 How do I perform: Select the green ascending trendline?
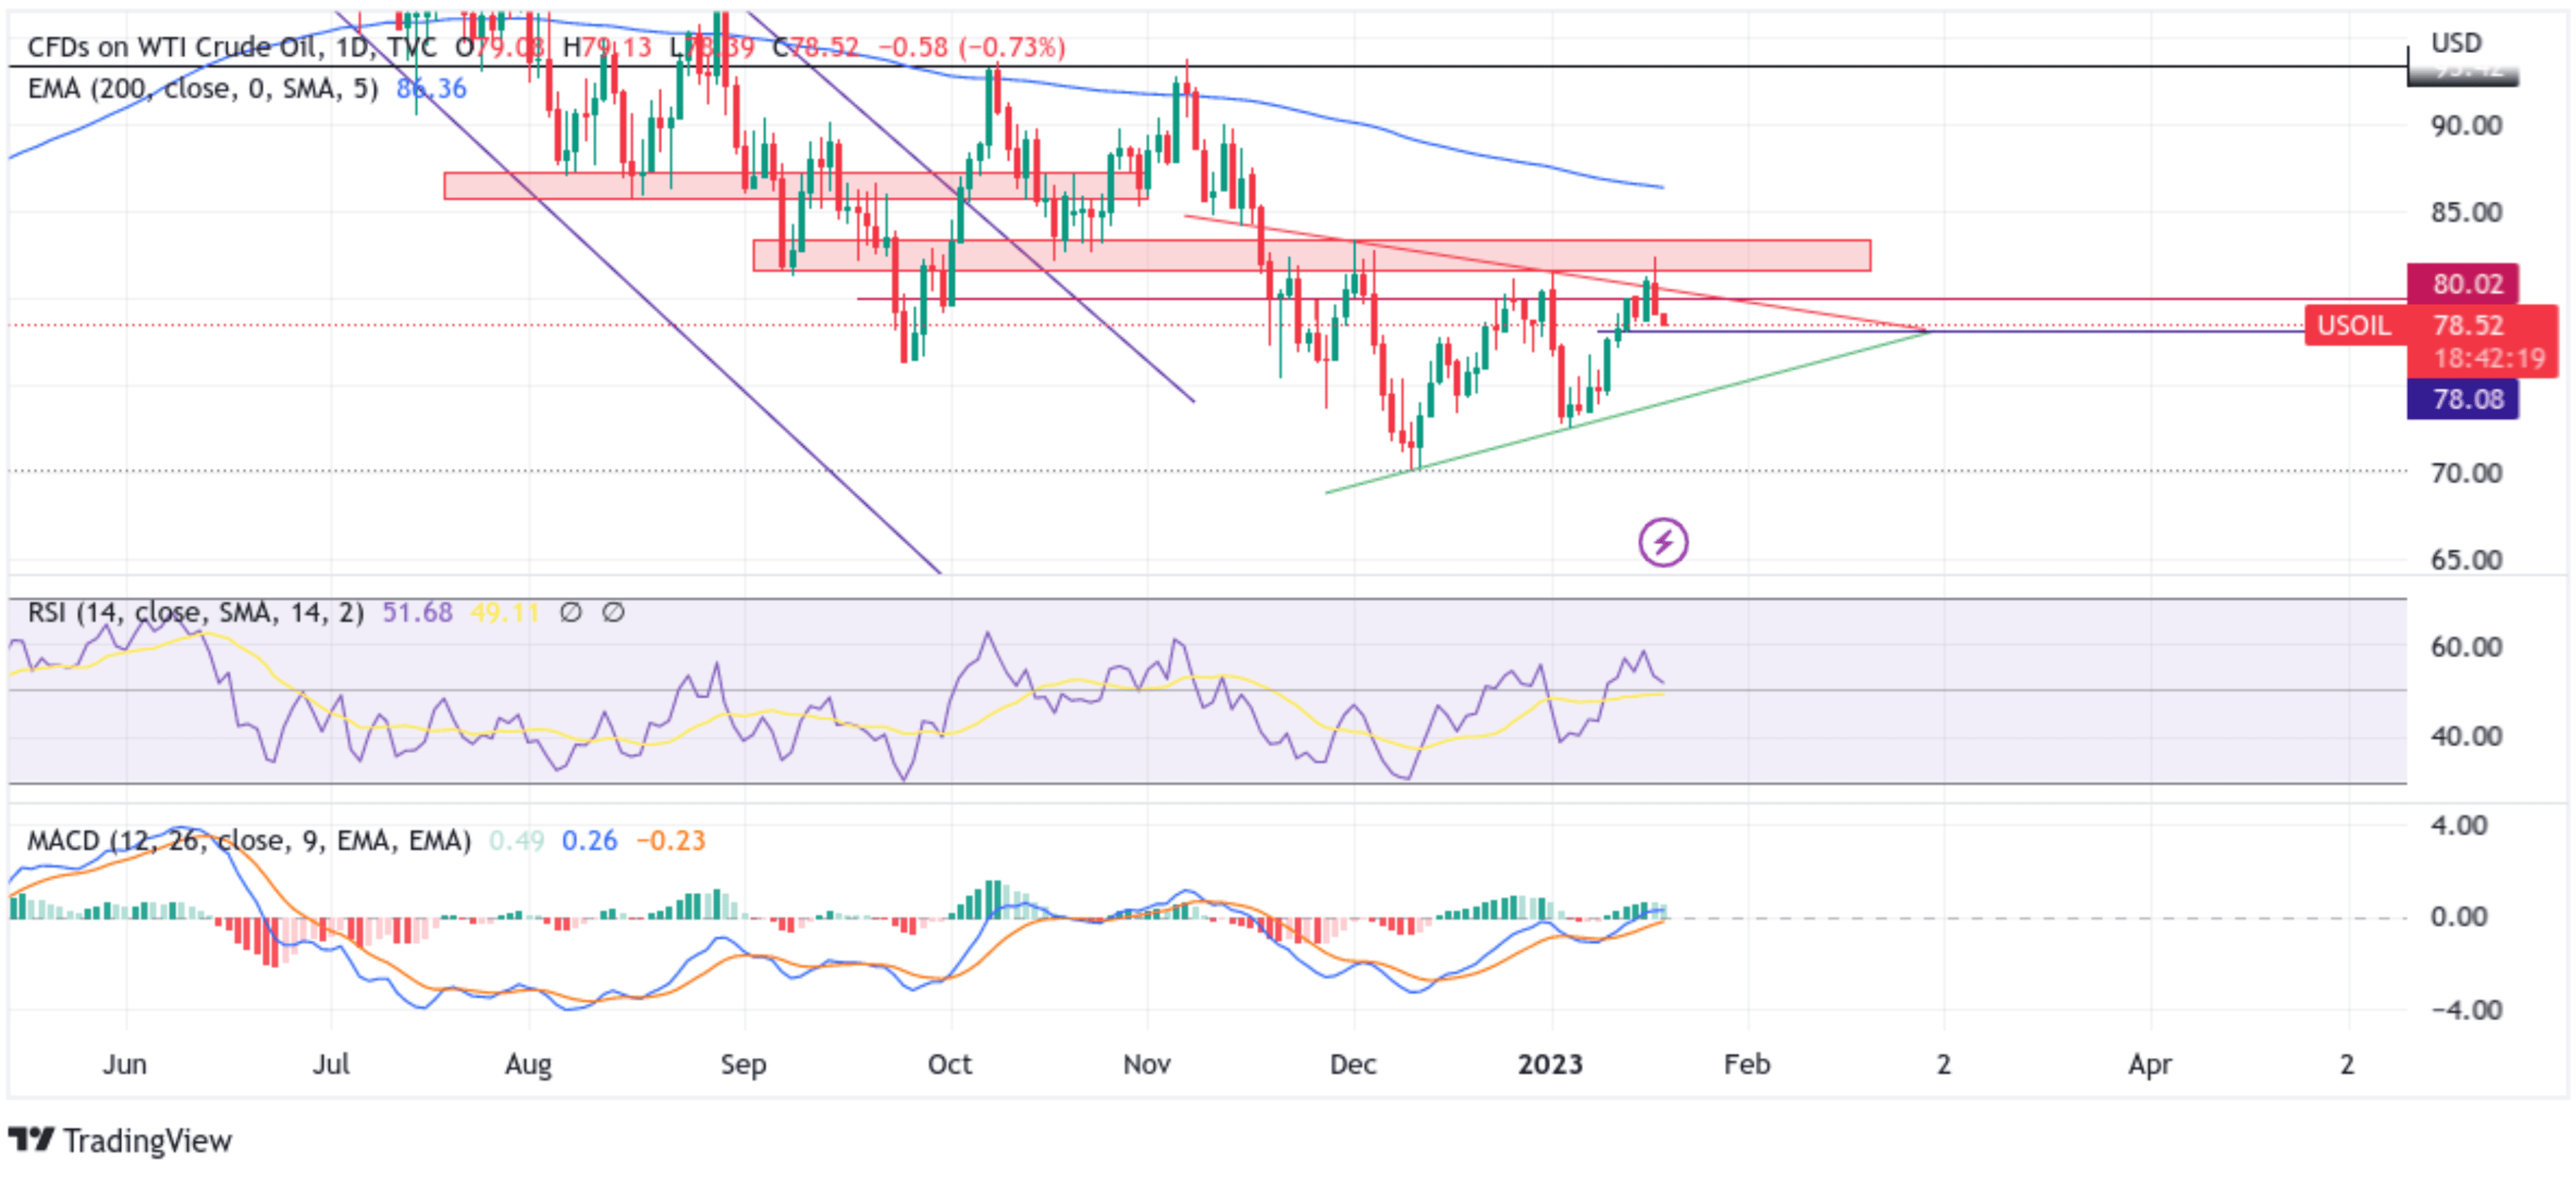pos(1627,412)
